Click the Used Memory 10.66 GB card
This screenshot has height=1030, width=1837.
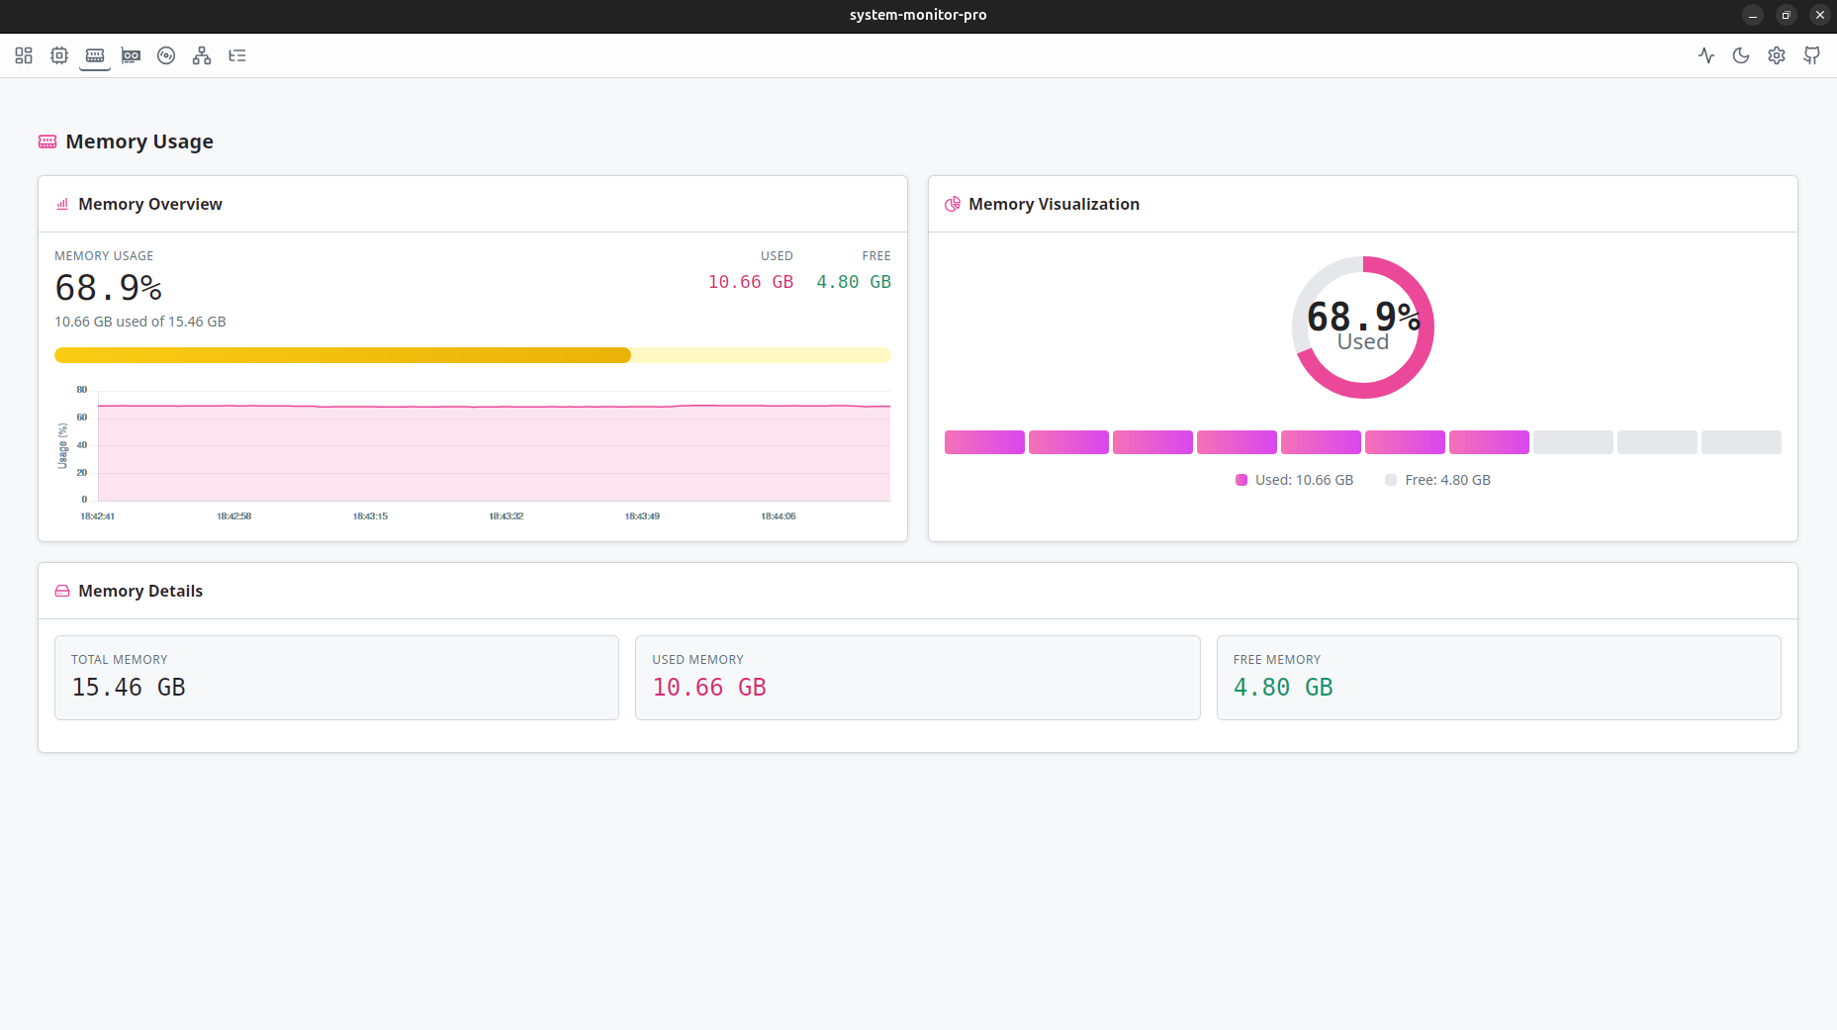click(x=918, y=678)
